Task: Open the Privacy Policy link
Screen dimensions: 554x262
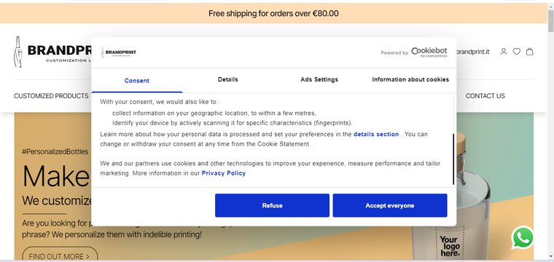Action: click(223, 173)
